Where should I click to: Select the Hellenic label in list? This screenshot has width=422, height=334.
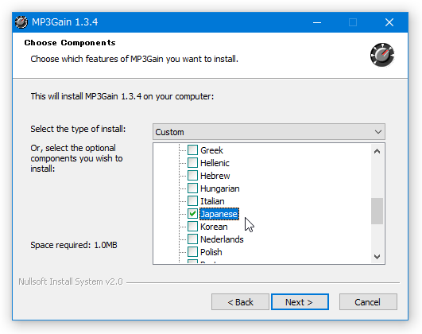pos(215,163)
